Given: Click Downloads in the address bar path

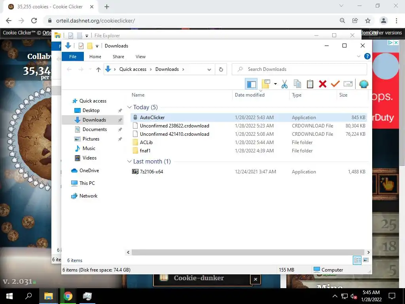Looking at the screenshot, I should pos(167,69).
